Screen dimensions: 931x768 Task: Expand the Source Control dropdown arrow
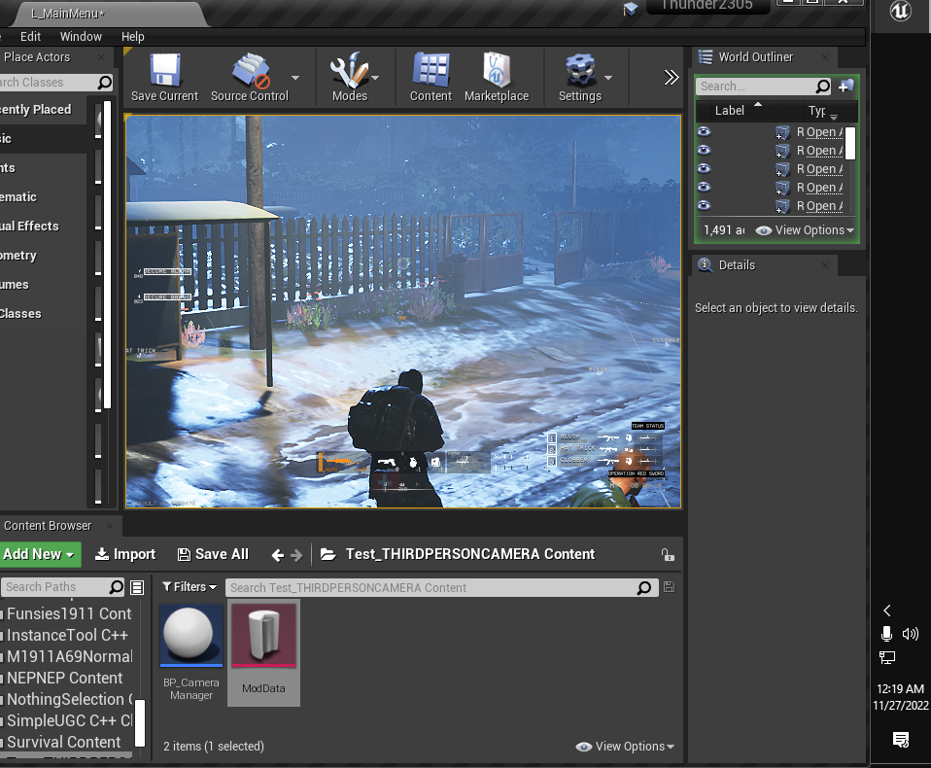tap(295, 78)
